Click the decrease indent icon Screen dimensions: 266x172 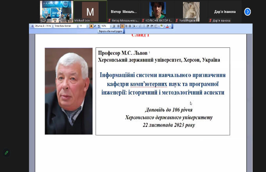[x=148, y=26]
